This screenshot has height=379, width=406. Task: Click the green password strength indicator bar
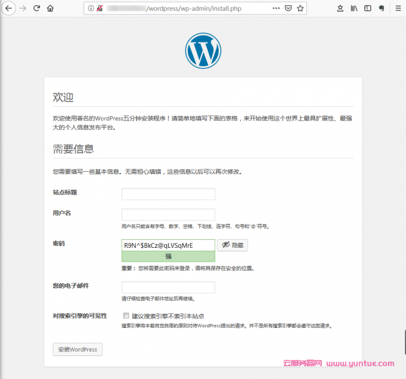(168, 256)
